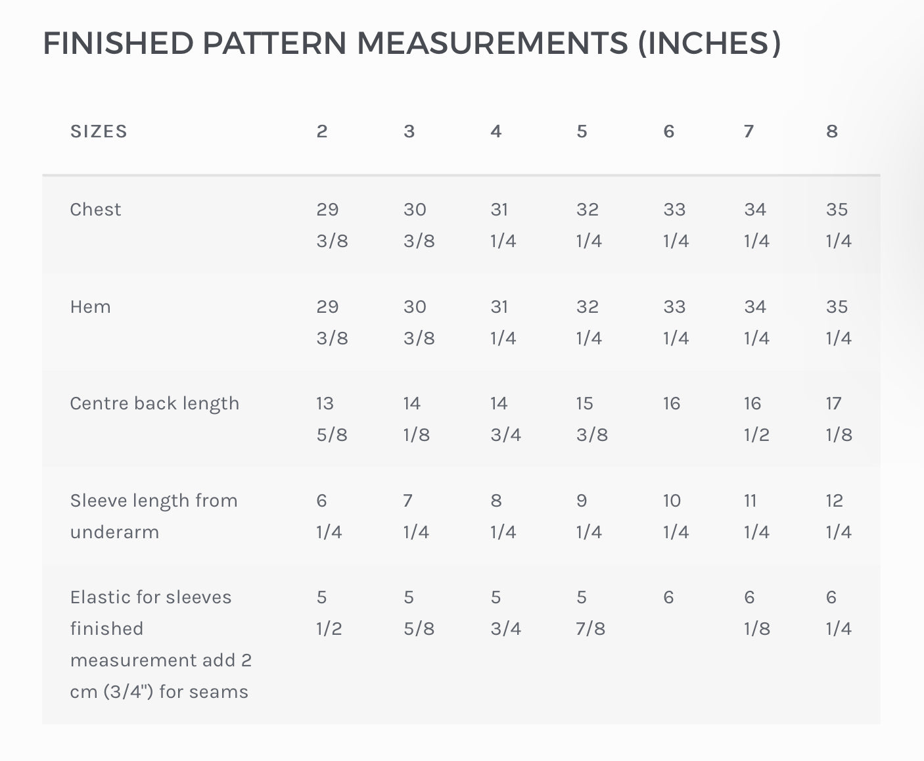The height and width of the screenshot is (761, 924).
Task: Click the 'SIZES' column header
Action: [x=99, y=131]
